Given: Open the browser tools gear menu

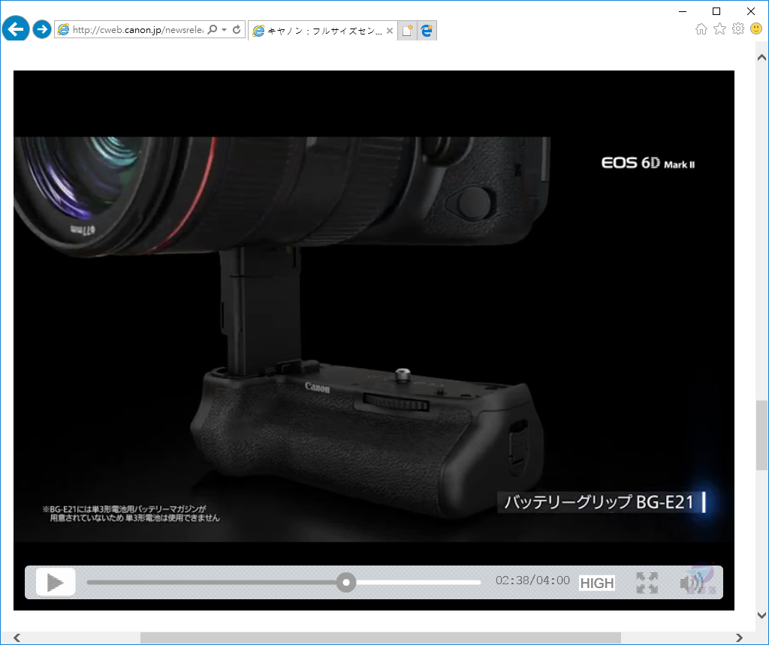Looking at the screenshot, I should click(738, 29).
